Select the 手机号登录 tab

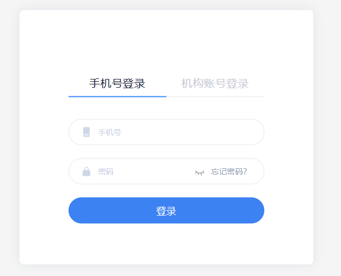pyautogui.click(x=117, y=84)
